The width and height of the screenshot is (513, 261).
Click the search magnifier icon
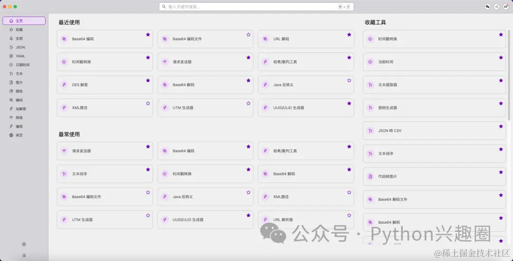tap(164, 7)
